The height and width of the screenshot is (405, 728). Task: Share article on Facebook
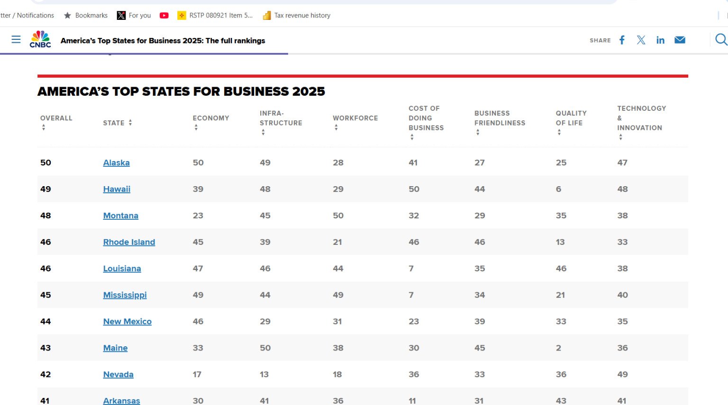[622, 40]
